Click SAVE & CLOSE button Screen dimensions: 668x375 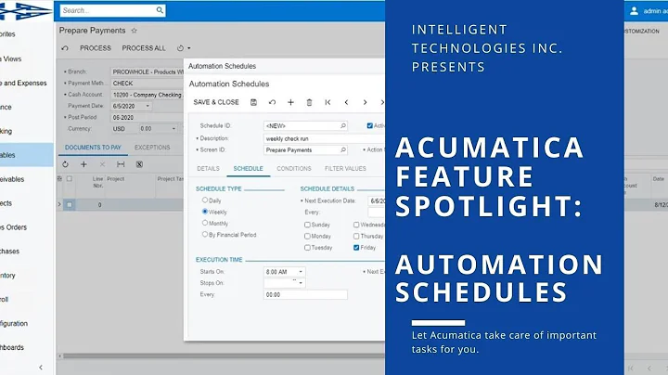[216, 102]
